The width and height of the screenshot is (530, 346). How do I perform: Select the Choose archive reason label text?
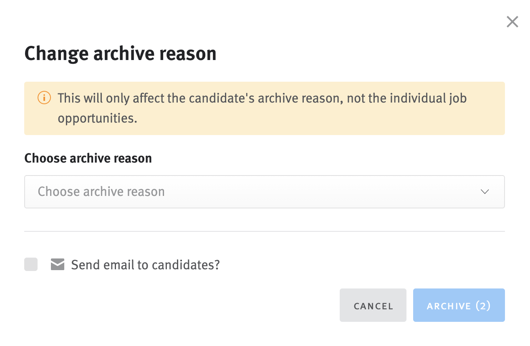(88, 158)
